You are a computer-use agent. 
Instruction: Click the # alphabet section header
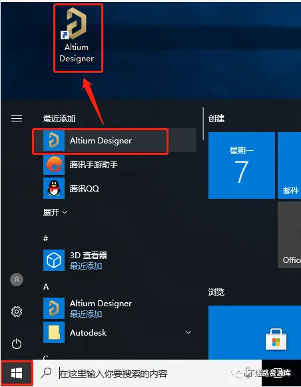(x=45, y=238)
